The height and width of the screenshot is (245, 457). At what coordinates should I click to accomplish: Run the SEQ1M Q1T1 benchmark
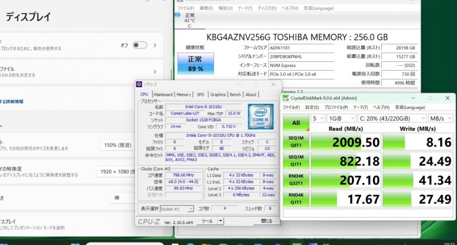(x=296, y=161)
